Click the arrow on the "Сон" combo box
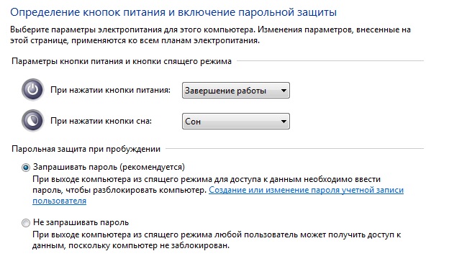Screen dimensions: 449x269 284,122
